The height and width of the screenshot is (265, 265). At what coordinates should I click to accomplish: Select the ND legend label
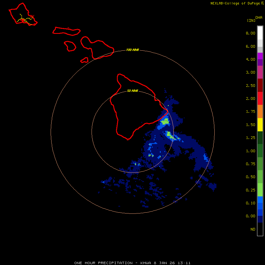tap(253, 229)
